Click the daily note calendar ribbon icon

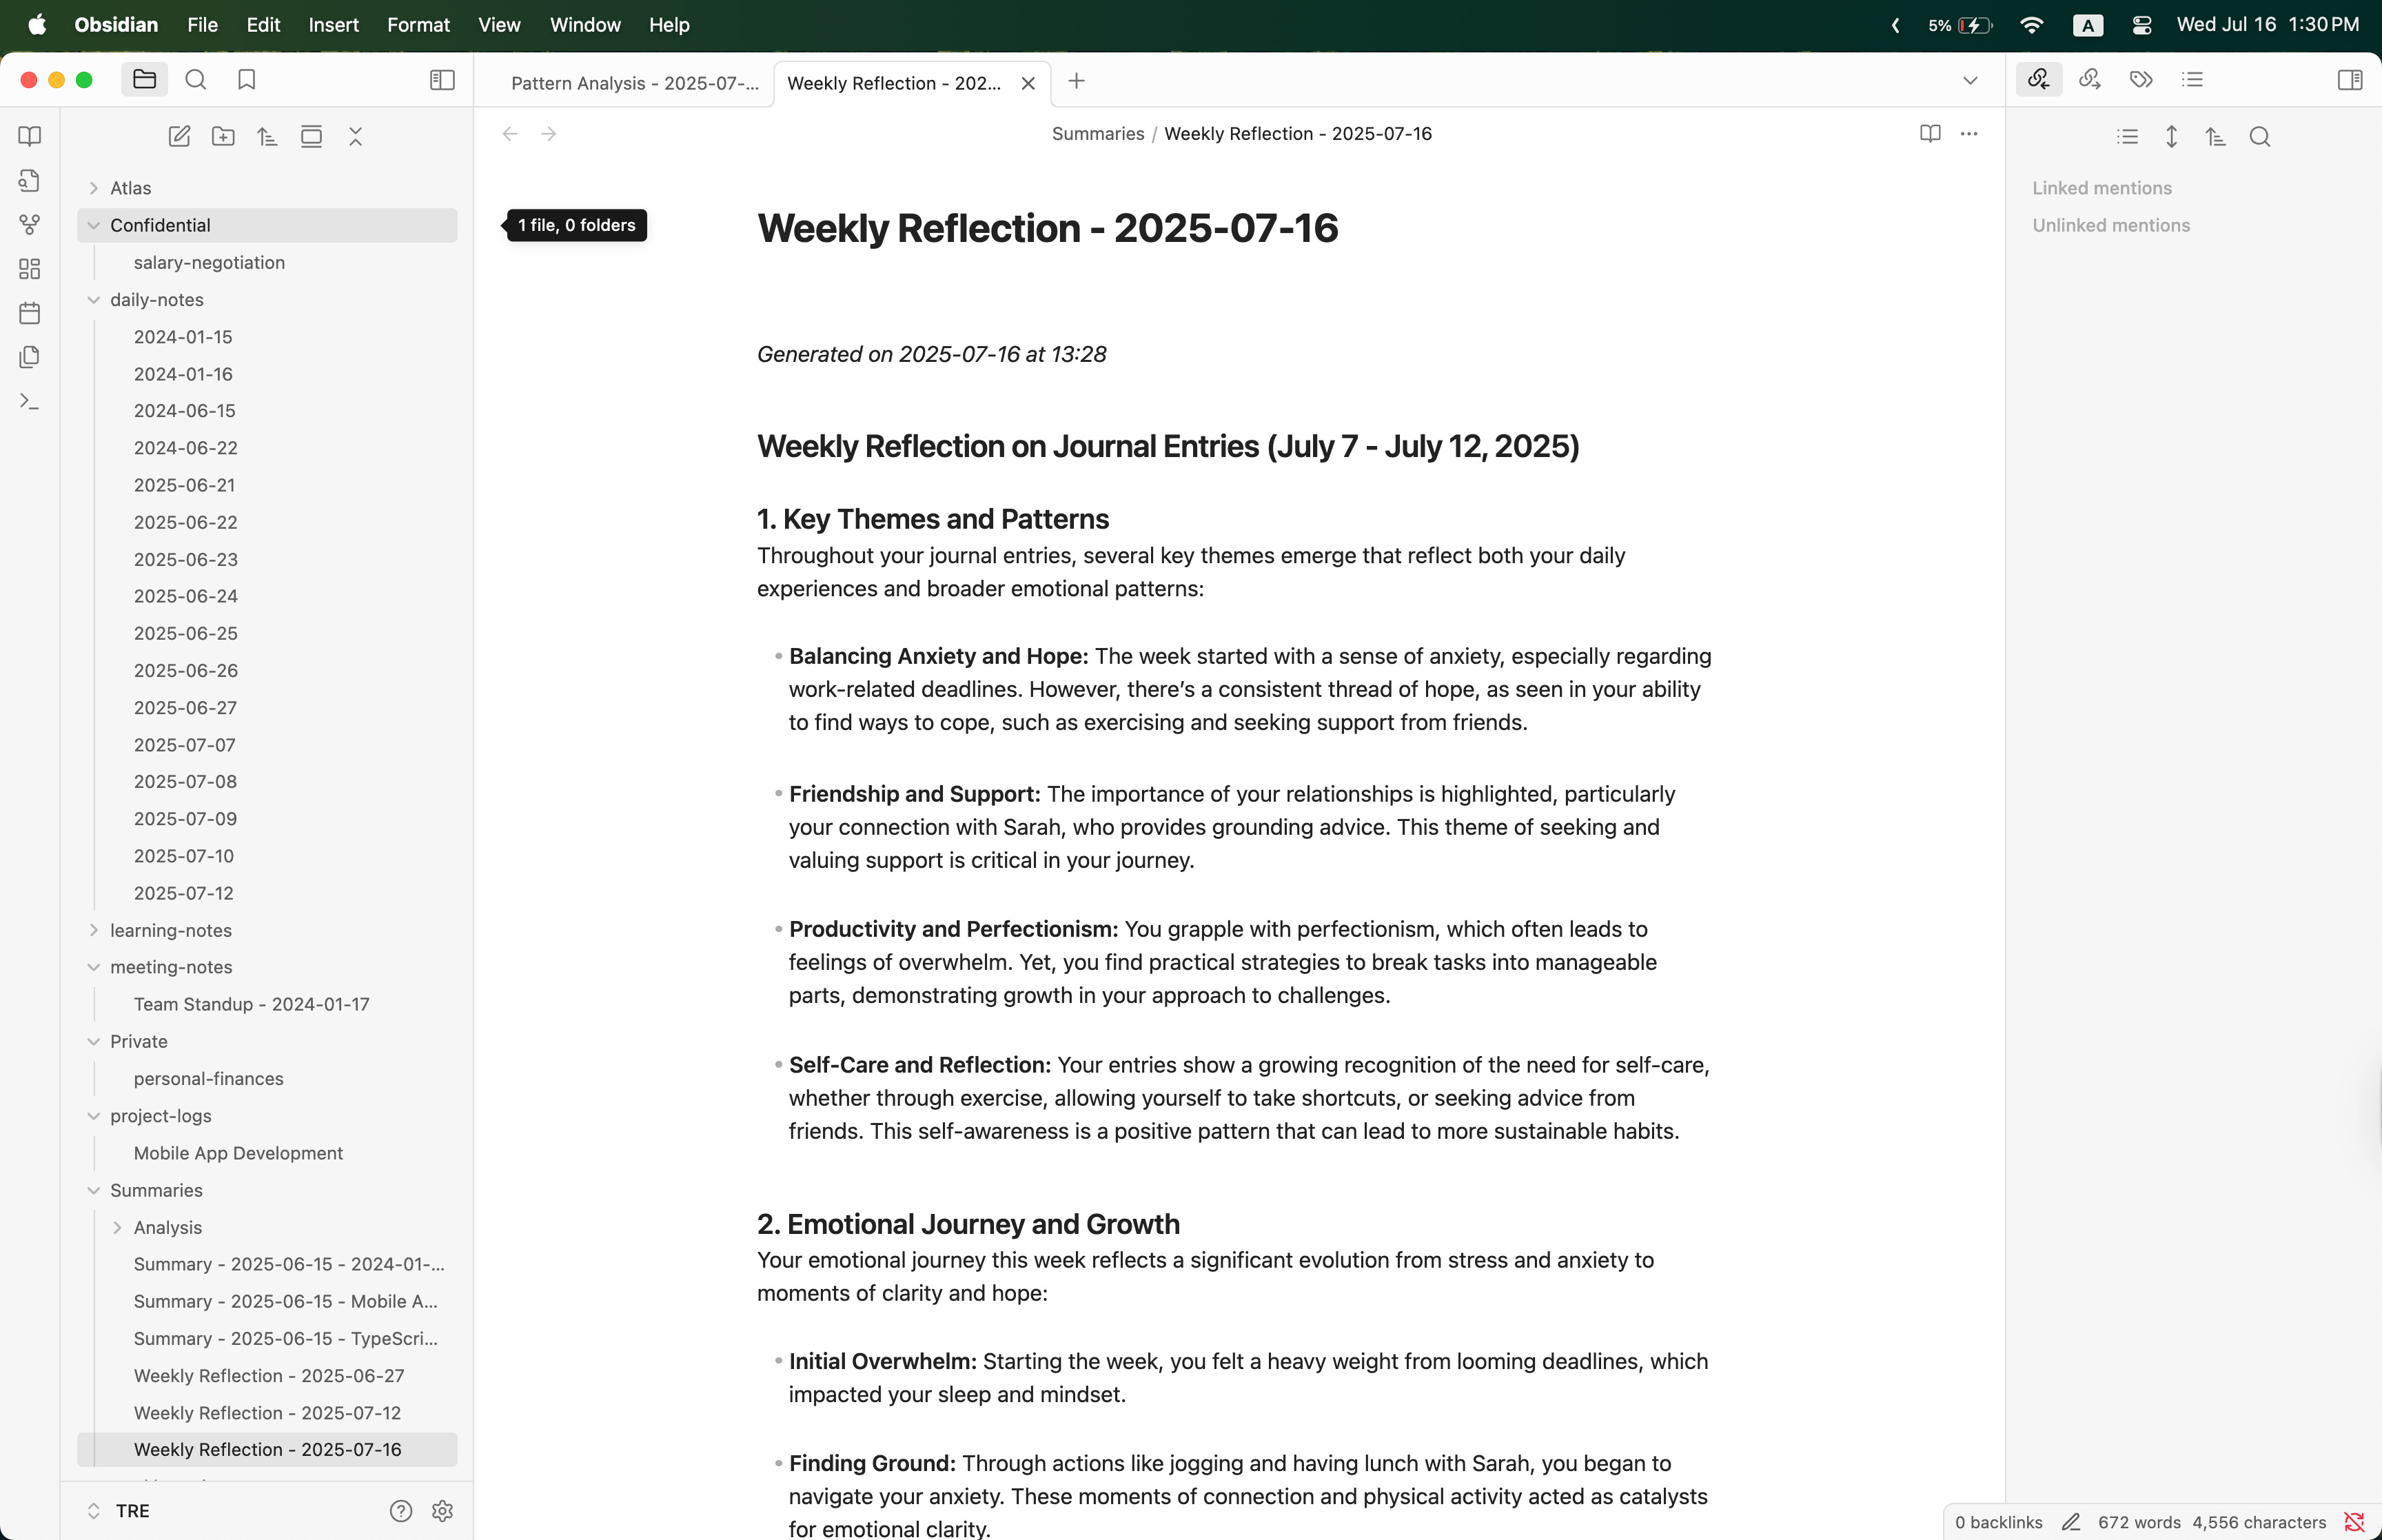click(x=30, y=313)
